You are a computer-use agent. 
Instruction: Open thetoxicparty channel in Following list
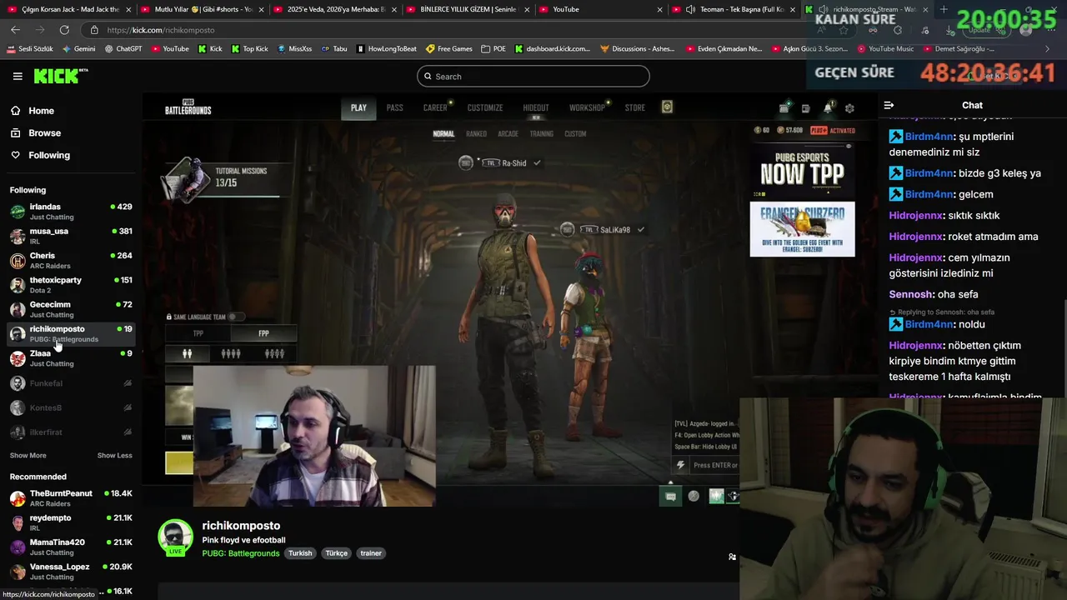pyautogui.click(x=71, y=284)
